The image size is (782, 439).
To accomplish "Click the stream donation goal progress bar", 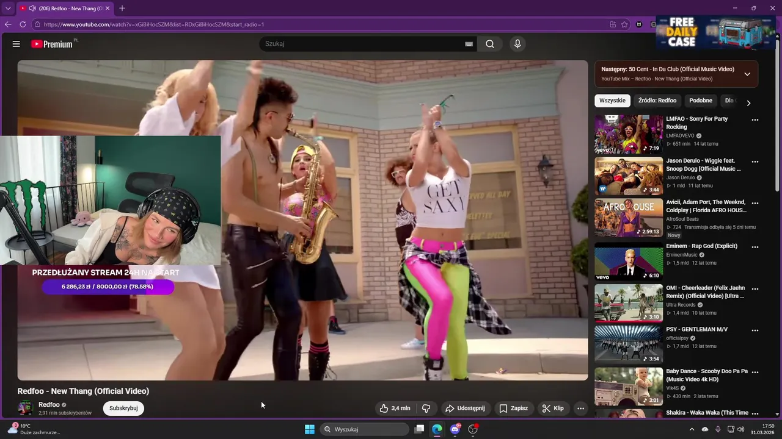I will [108, 287].
